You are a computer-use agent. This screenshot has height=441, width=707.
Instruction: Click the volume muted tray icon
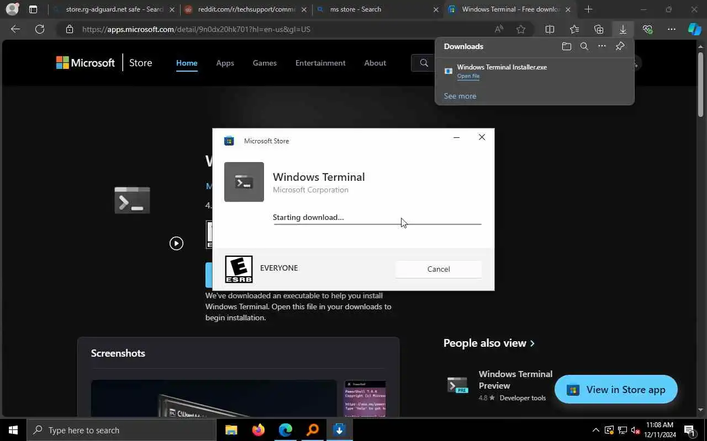[x=635, y=430]
